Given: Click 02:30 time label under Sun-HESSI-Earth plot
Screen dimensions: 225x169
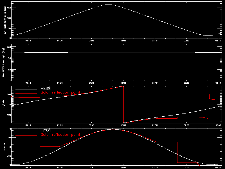Looking at the screenshot, I should click(x=186, y=41).
